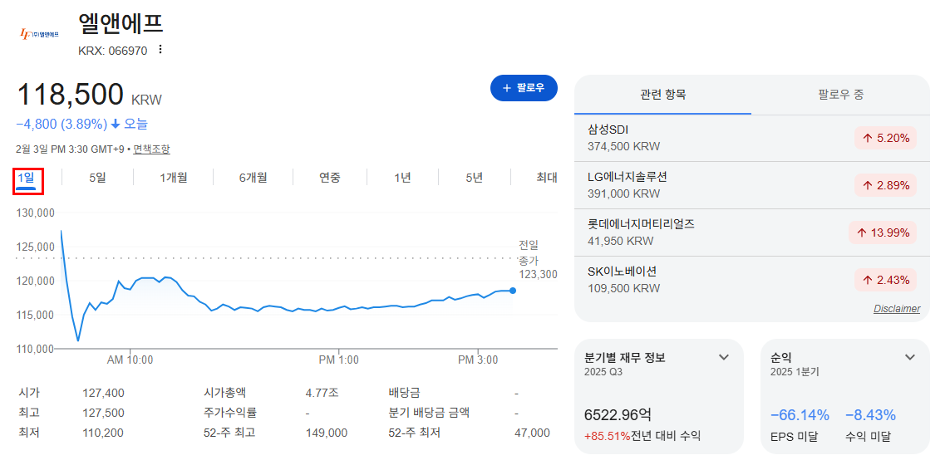This screenshot has height=465, width=945.
Task: Select the 연중 time range tab
Action: pos(330,178)
